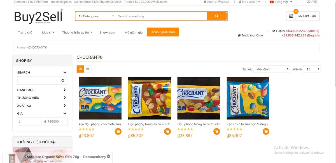Add fourth Chocrant milk candy to cart
This screenshot has height=163, width=336.
pos(266,131)
